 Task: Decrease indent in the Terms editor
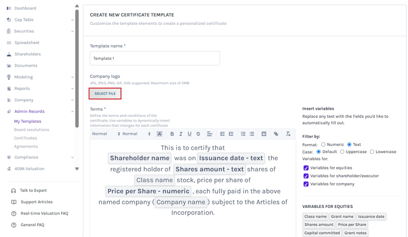(222, 134)
